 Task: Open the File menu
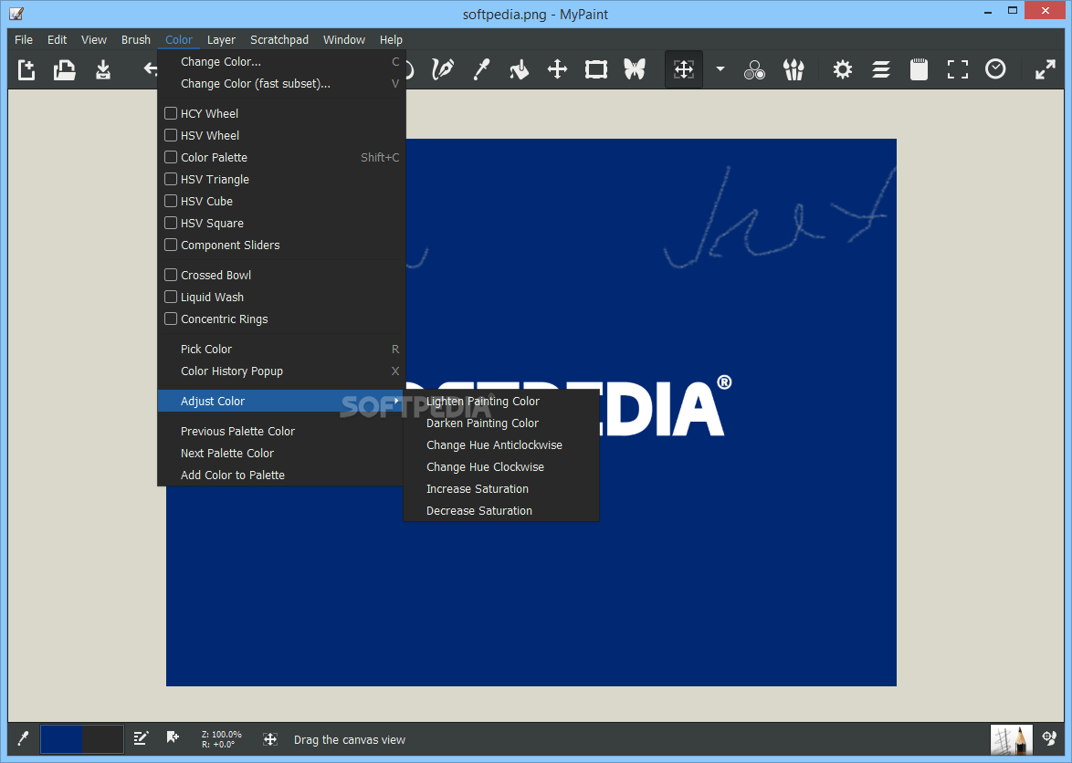(x=23, y=39)
